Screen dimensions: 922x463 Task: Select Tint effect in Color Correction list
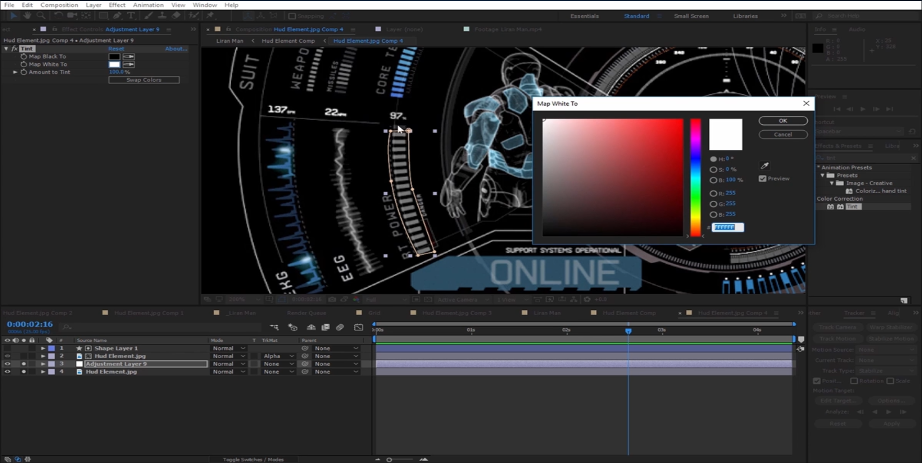(852, 207)
